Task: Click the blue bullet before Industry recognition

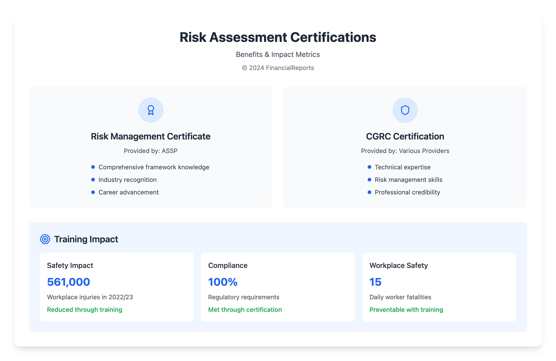Action: pos(93,180)
